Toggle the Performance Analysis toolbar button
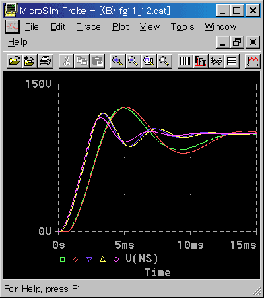Image resolution: width=264 pixels, height=298 pixels. pos(216,61)
